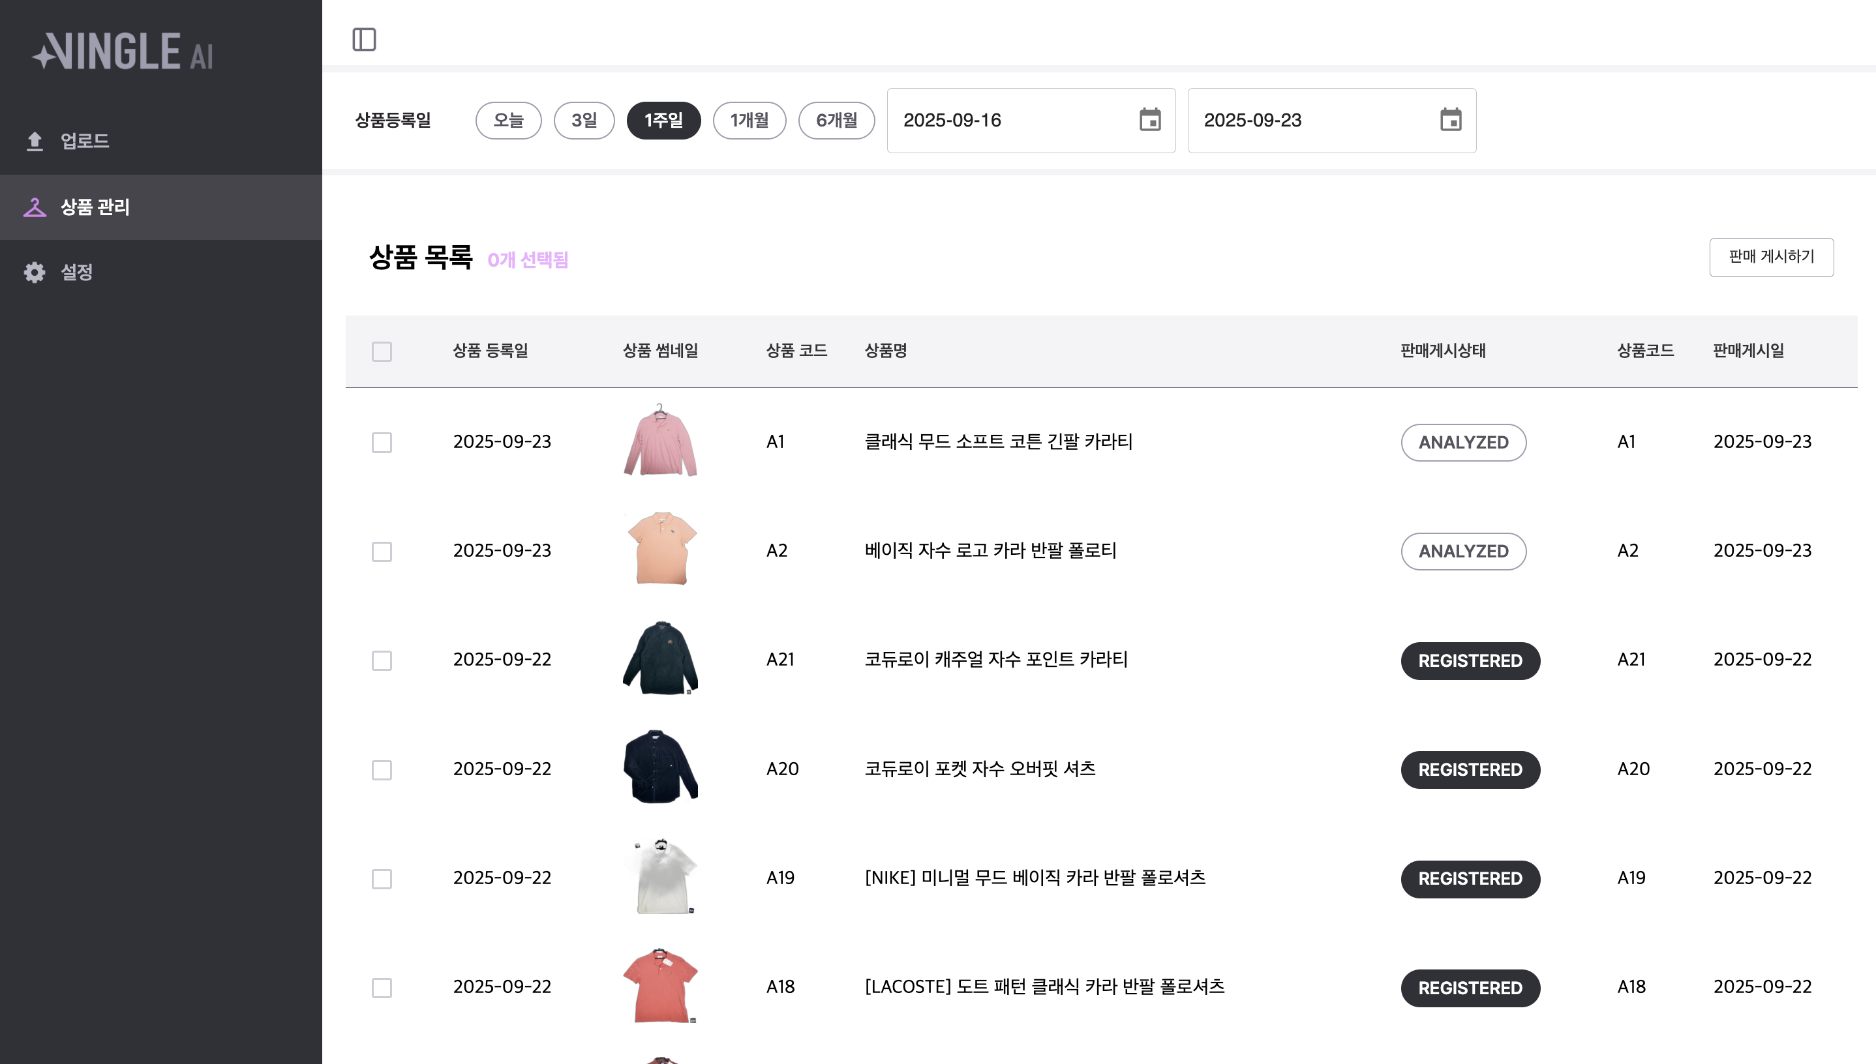The image size is (1876, 1064).
Task: Select the 1개월 date range filter
Action: click(749, 120)
